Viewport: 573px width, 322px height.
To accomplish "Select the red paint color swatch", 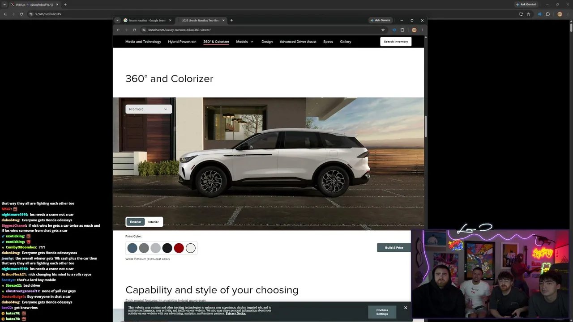I will pos(179,248).
